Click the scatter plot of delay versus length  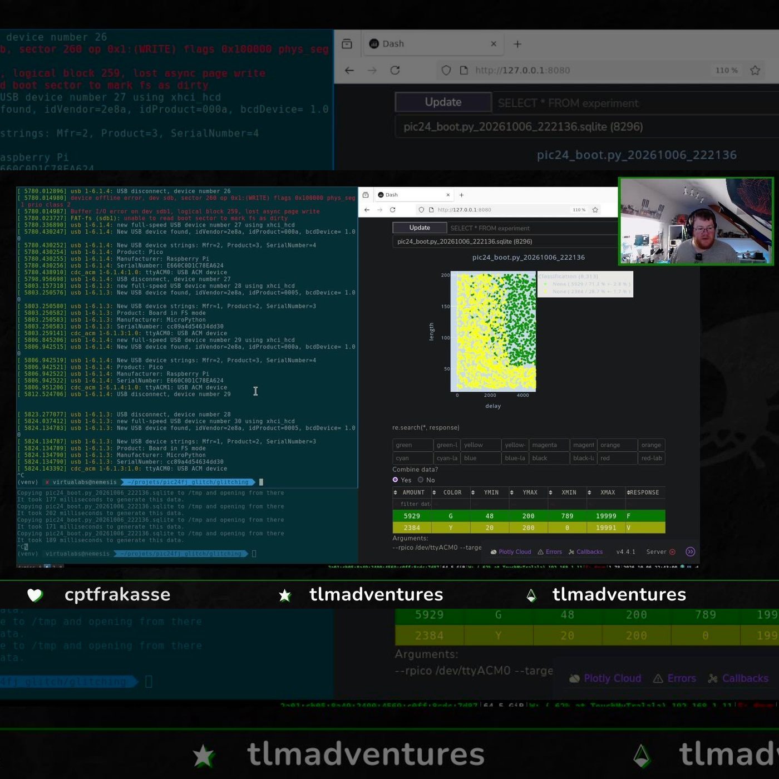(493, 332)
